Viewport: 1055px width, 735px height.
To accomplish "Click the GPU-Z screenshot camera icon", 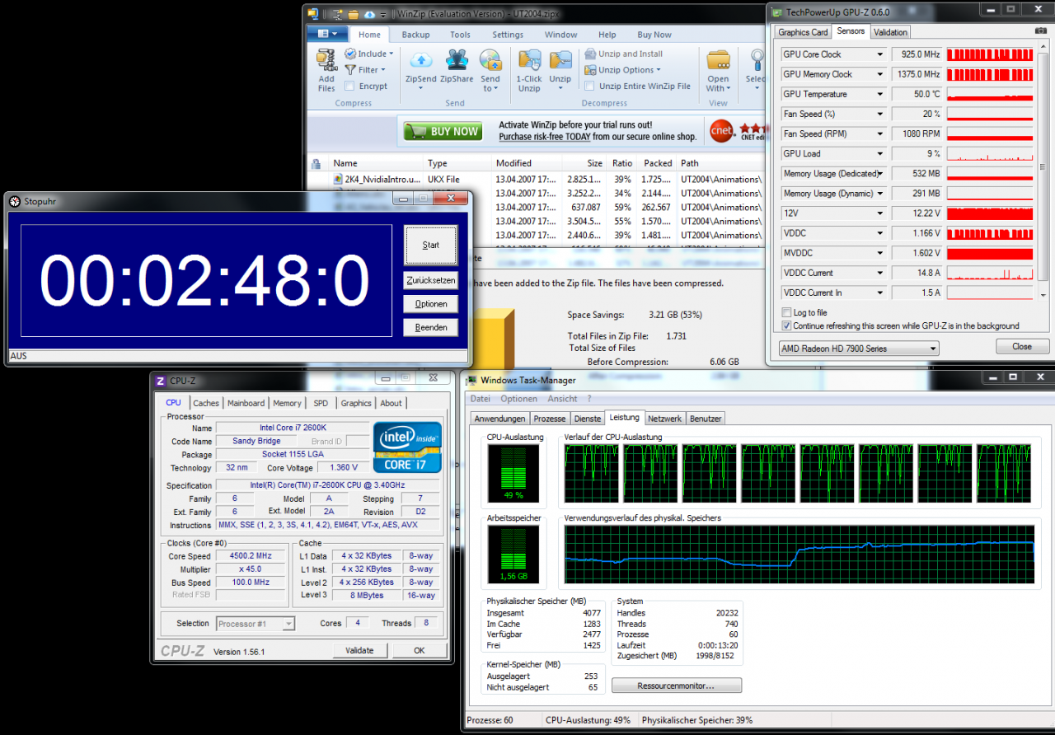I will 1041,31.
